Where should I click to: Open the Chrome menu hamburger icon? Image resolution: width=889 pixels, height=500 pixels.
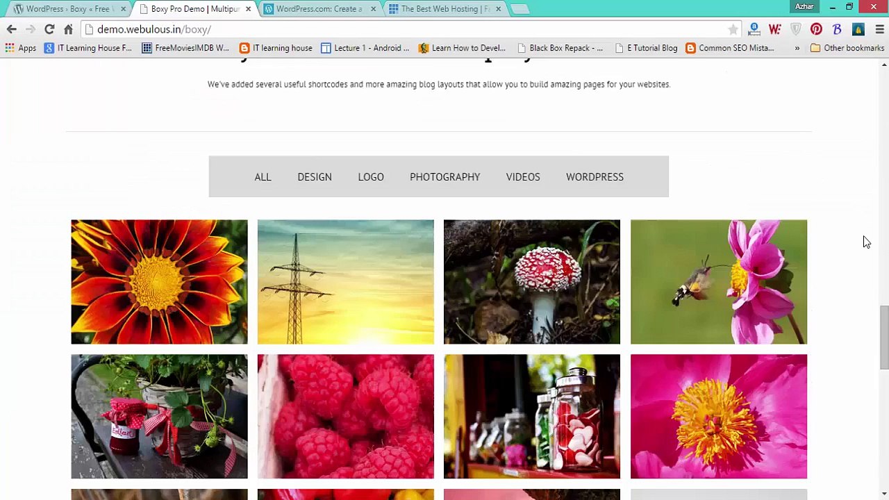tap(879, 29)
